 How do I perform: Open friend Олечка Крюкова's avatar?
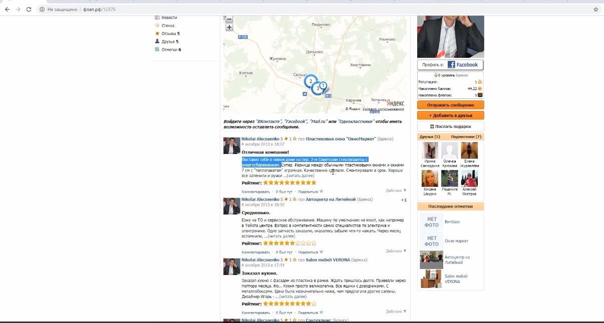(x=450, y=150)
